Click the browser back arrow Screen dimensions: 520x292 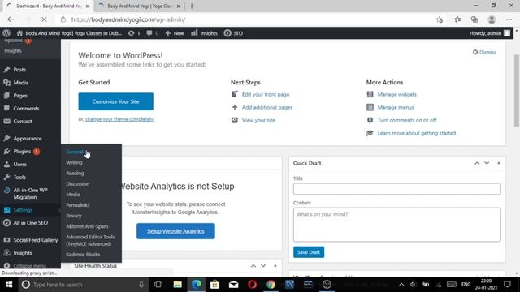(11, 19)
